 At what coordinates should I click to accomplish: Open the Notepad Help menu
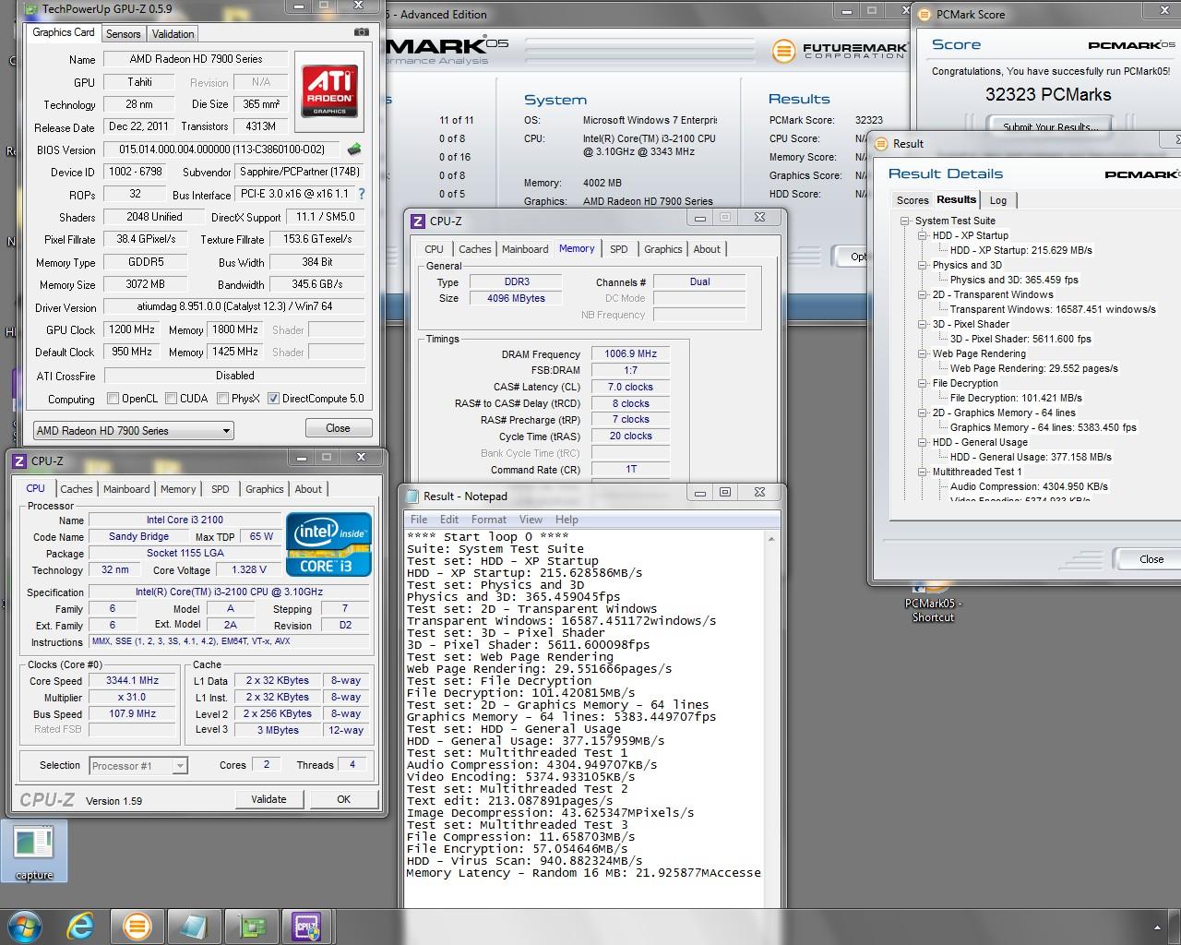point(567,520)
